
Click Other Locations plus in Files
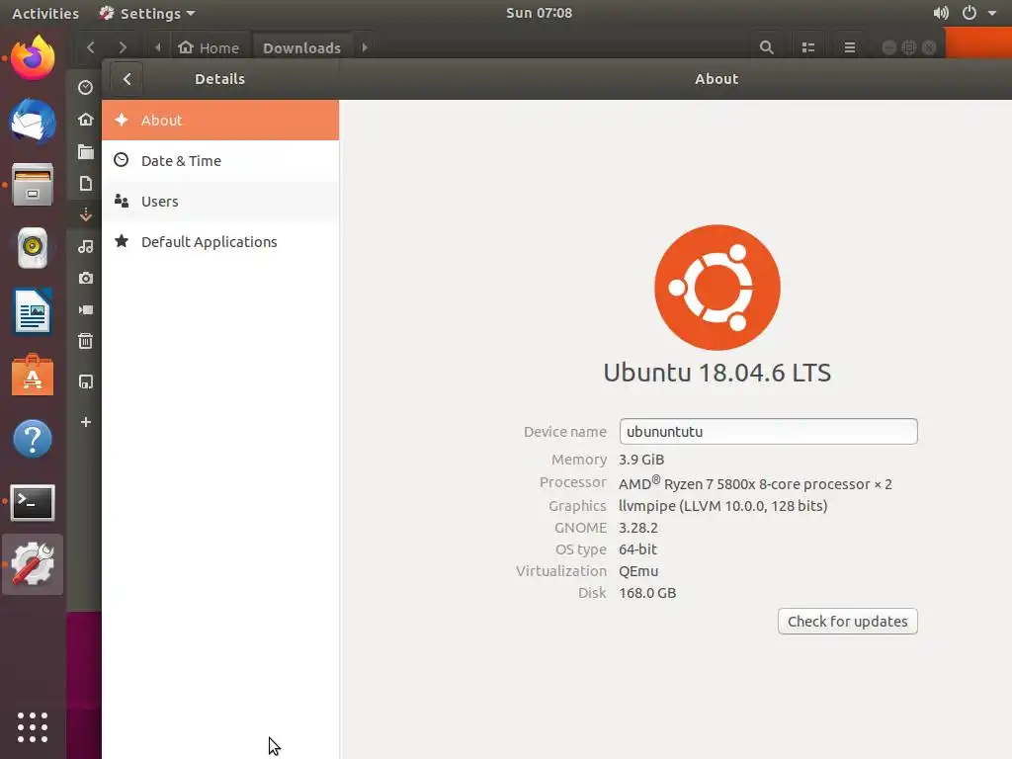click(85, 422)
